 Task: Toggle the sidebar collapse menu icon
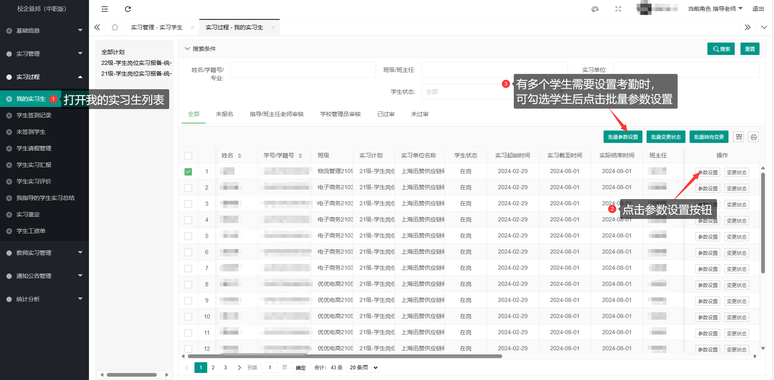coord(105,9)
